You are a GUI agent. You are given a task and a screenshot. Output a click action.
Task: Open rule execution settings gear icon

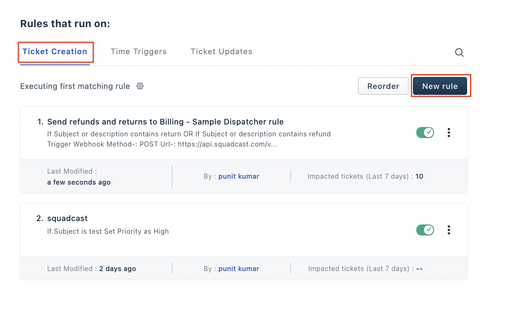[140, 86]
